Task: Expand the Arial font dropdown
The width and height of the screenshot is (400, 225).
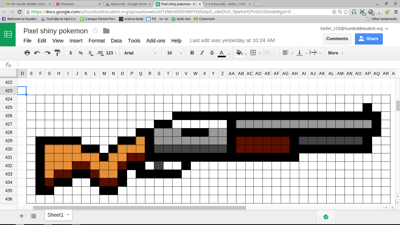Action: point(140,53)
